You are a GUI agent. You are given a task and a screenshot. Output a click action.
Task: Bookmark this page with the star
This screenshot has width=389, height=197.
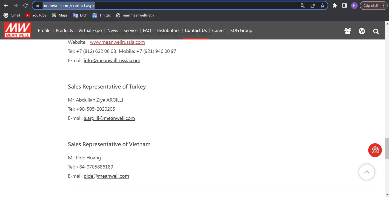coord(323,5)
